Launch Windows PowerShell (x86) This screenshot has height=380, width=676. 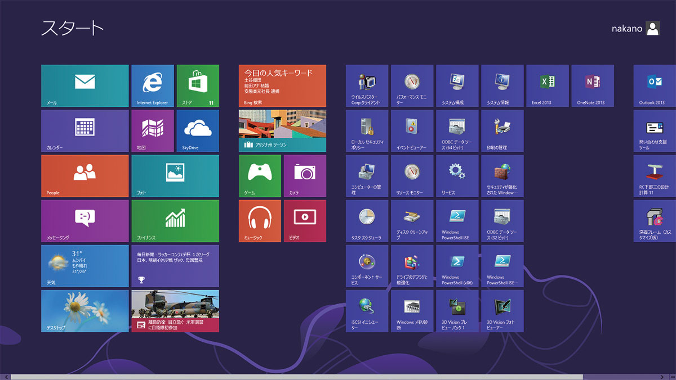pos(457,265)
